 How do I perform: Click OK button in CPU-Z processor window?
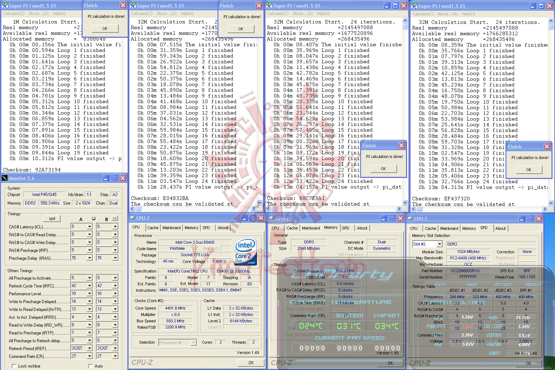[251, 363]
